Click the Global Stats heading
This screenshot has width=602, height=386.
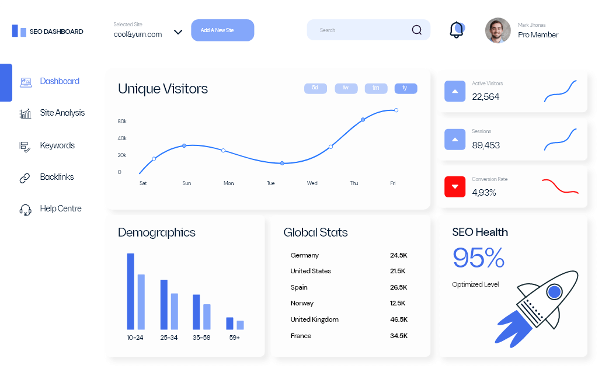point(315,232)
